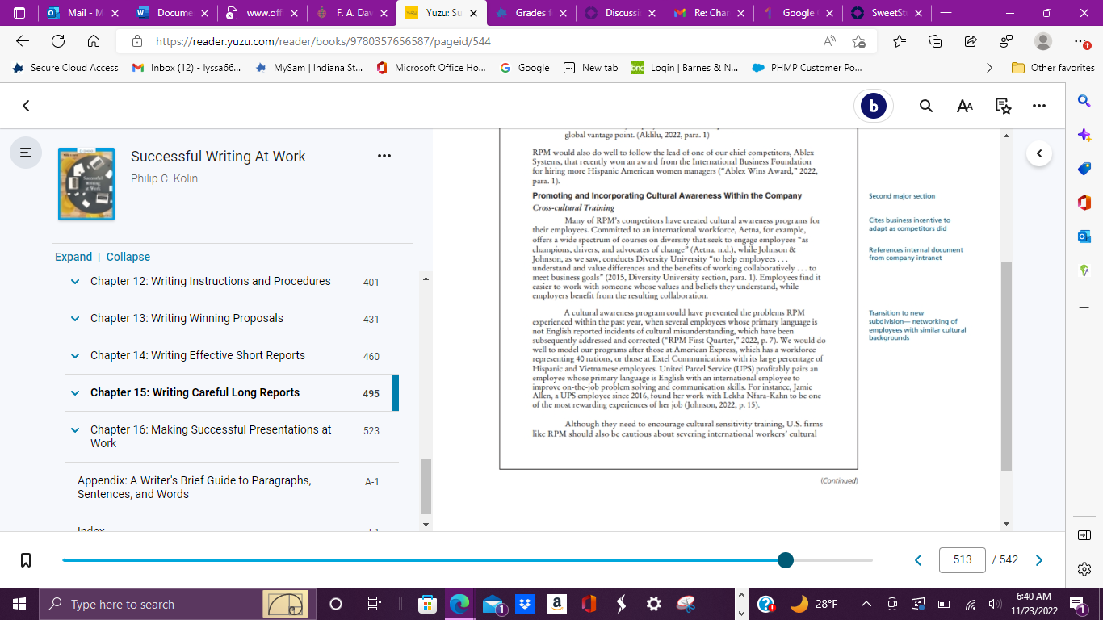Show more favorites bar items chevron

point(990,68)
